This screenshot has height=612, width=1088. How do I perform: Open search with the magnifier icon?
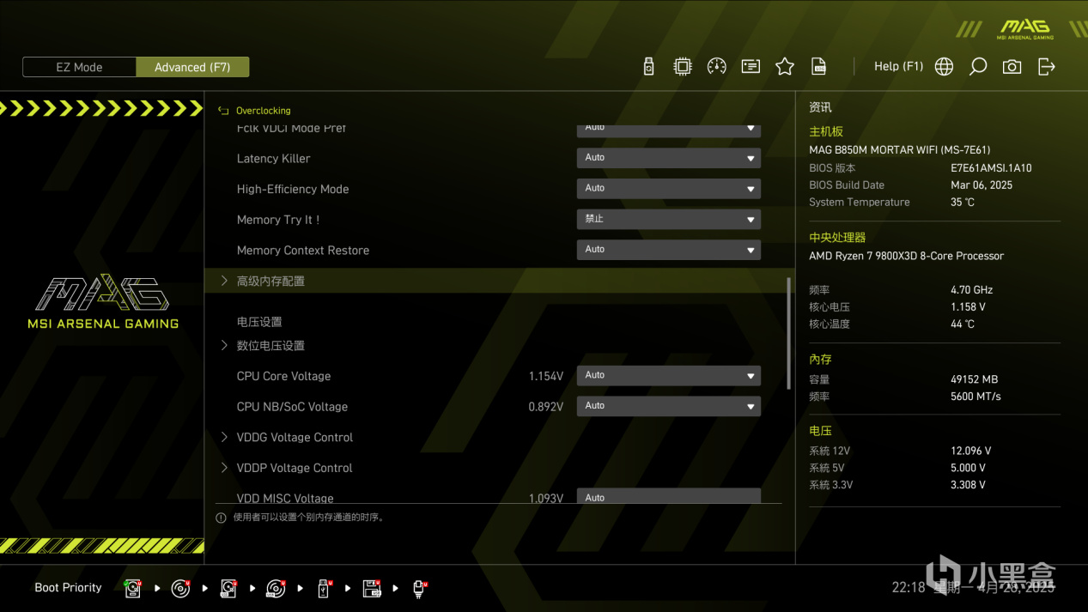click(978, 66)
